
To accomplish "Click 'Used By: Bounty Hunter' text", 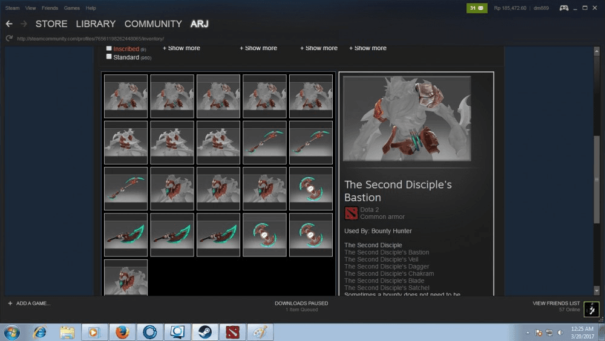I will [378, 231].
